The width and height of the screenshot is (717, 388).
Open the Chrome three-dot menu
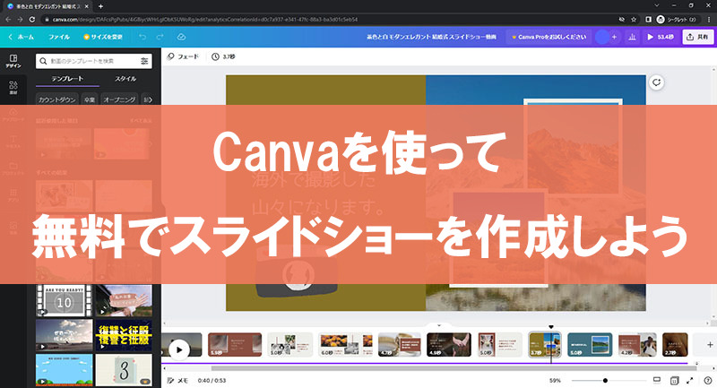coord(709,20)
